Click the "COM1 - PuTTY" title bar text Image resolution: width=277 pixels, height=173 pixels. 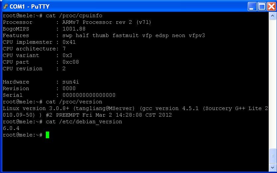coord(30,7)
